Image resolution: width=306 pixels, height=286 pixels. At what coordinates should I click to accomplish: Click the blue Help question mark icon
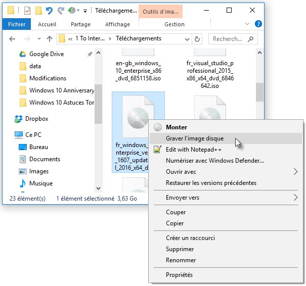pyautogui.click(x=258, y=24)
